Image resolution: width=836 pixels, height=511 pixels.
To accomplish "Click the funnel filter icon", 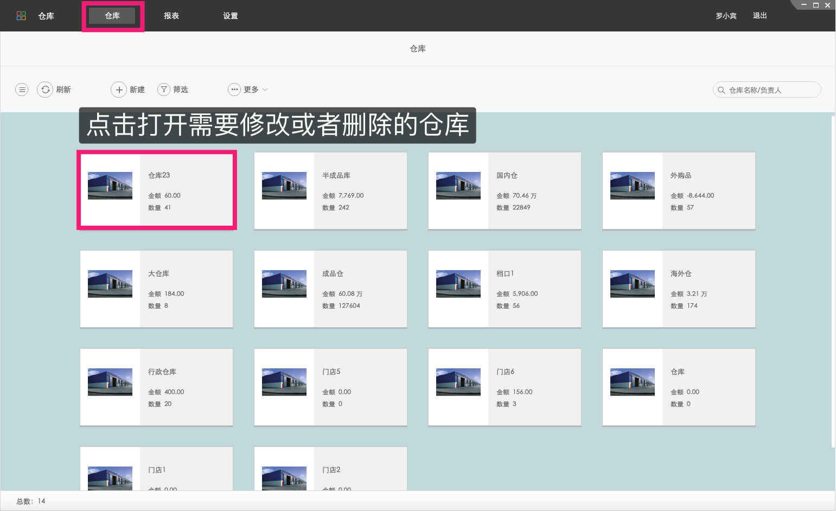I will point(164,90).
